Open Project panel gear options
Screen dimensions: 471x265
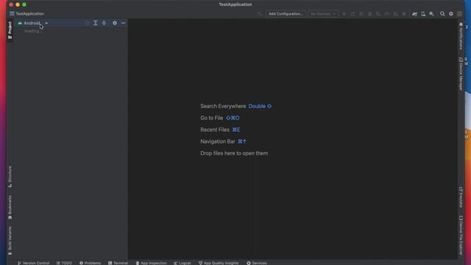tap(115, 23)
